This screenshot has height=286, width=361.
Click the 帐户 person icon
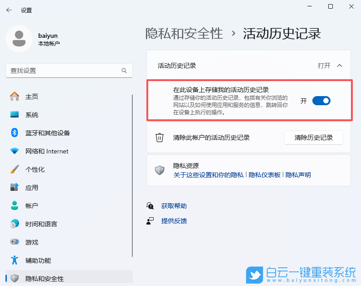coord(15,205)
